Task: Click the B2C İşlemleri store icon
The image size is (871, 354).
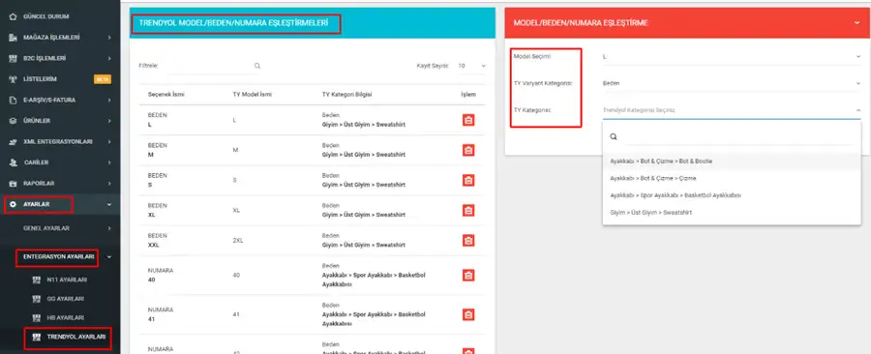Action: 13,58
